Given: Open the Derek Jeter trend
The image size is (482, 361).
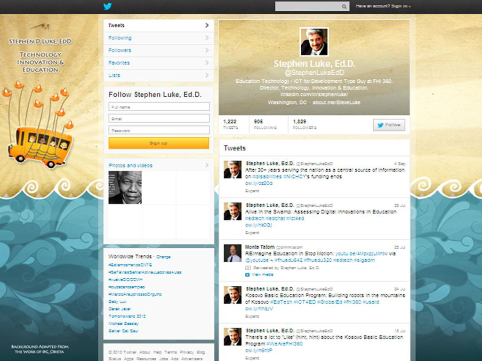Looking at the screenshot, I should click(x=120, y=309).
